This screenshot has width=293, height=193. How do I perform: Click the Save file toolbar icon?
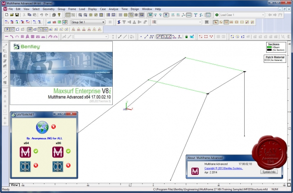[x=17, y=15]
